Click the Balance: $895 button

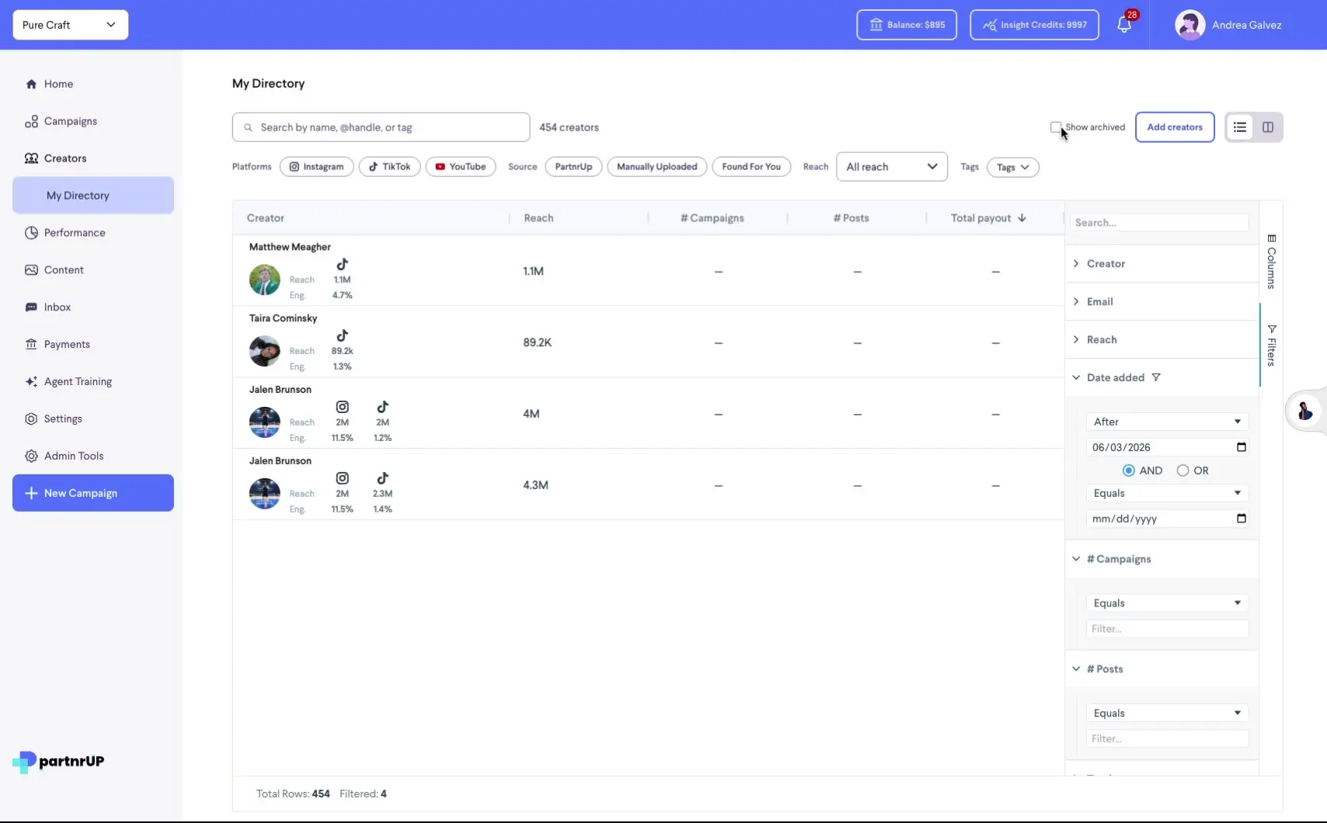pos(907,25)
